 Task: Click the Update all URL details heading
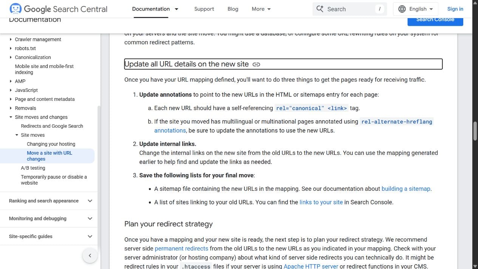coord(186,64)
